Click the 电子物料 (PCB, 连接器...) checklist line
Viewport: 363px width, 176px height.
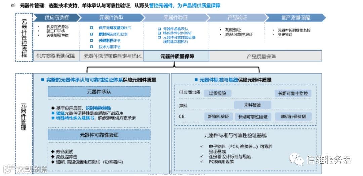point(240,149)
